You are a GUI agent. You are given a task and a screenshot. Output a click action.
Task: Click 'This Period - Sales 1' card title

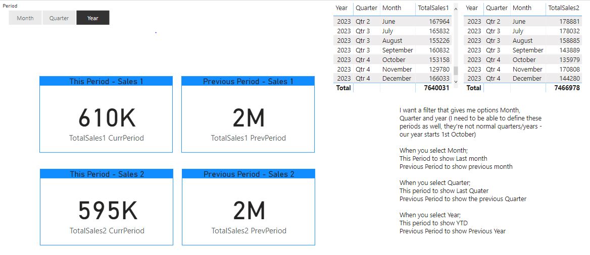(x=106, y=81)
